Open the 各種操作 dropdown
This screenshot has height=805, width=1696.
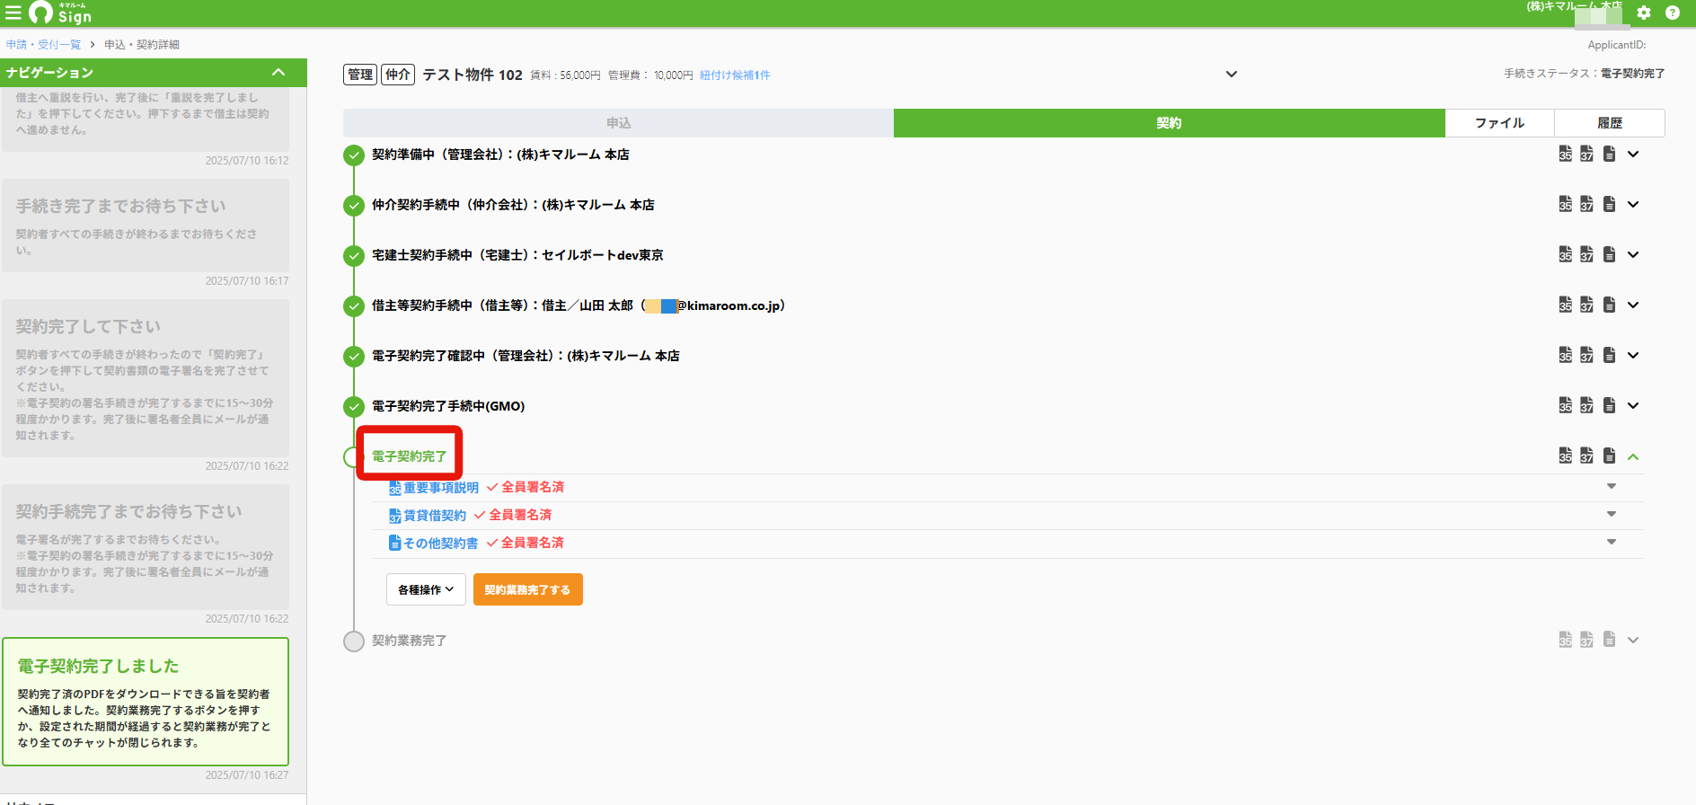click(x=426, y=589)
